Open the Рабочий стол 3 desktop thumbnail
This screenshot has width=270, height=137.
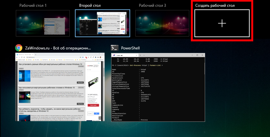tap(162, 23)
